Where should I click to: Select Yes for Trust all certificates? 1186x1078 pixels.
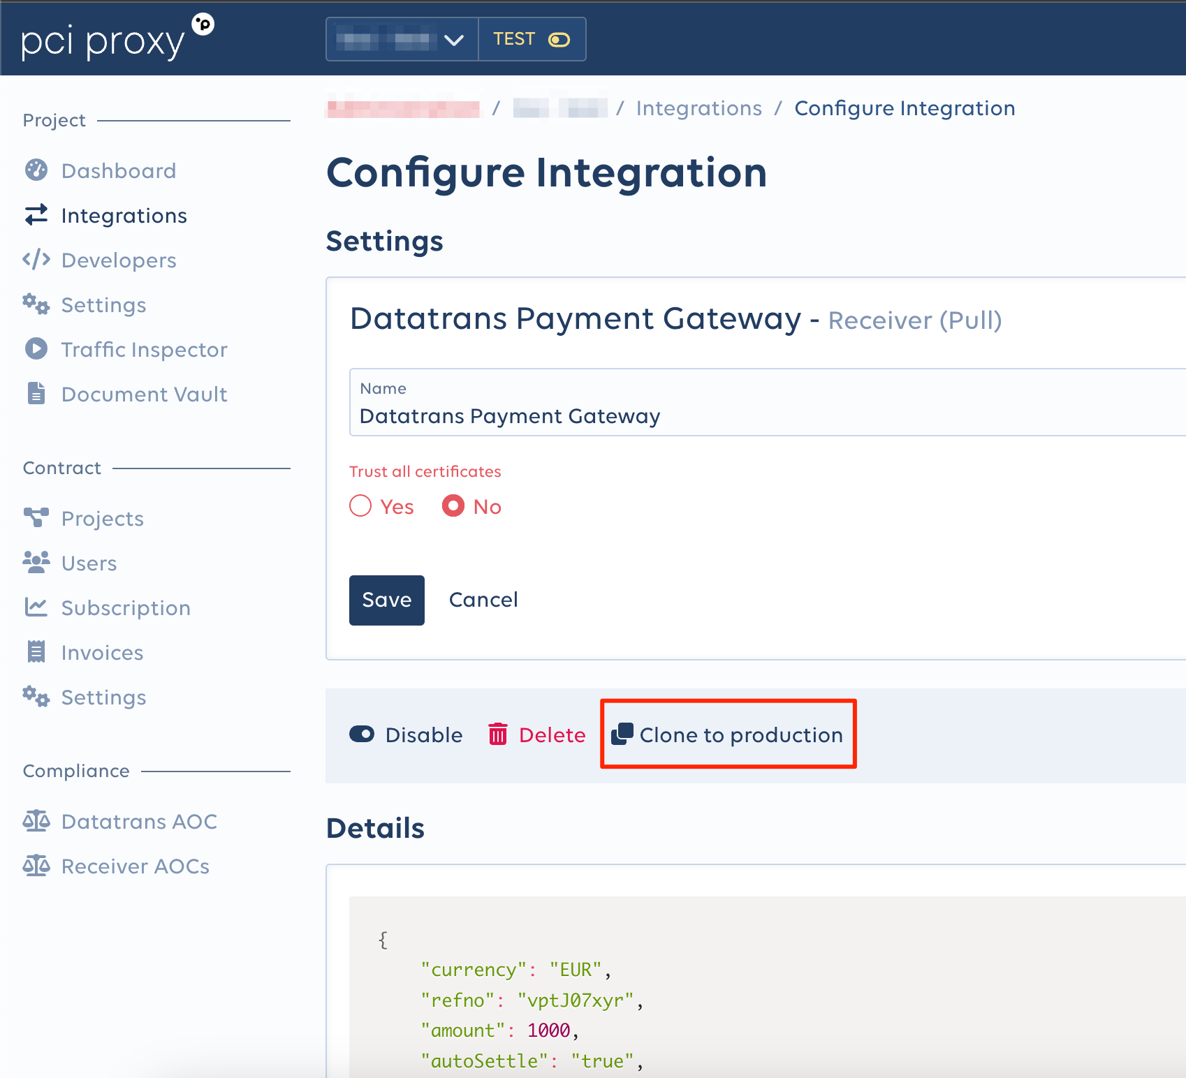coord(360,505)
